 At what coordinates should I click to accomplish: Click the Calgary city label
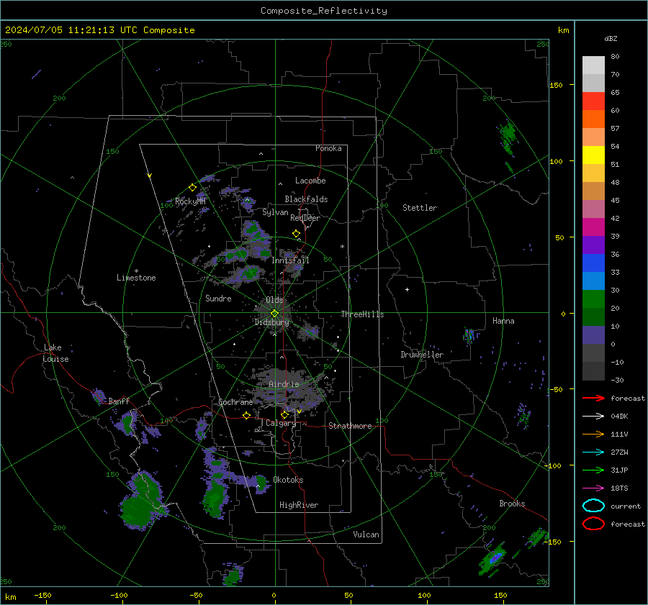point(281,423)
